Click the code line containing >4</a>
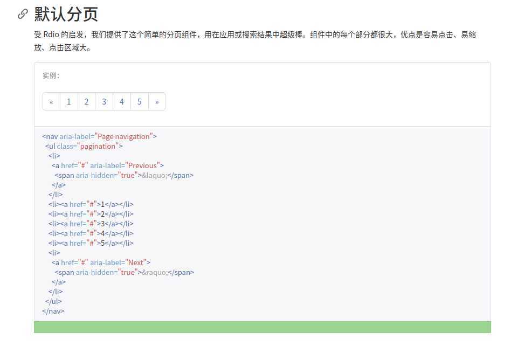 coord(91,233)
